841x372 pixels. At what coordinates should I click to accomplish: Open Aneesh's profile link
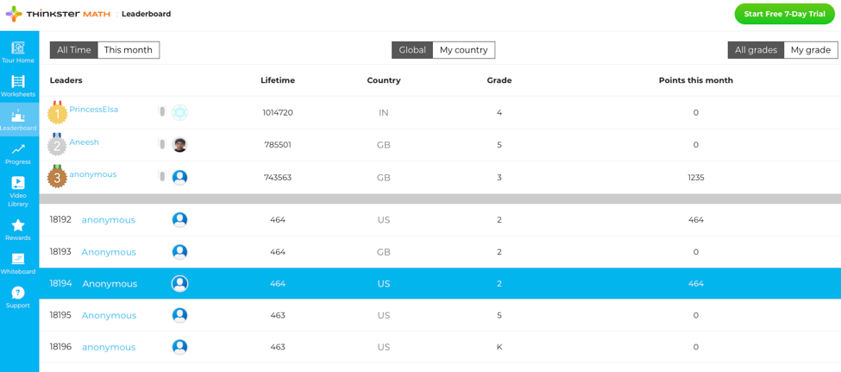(85, 142)
